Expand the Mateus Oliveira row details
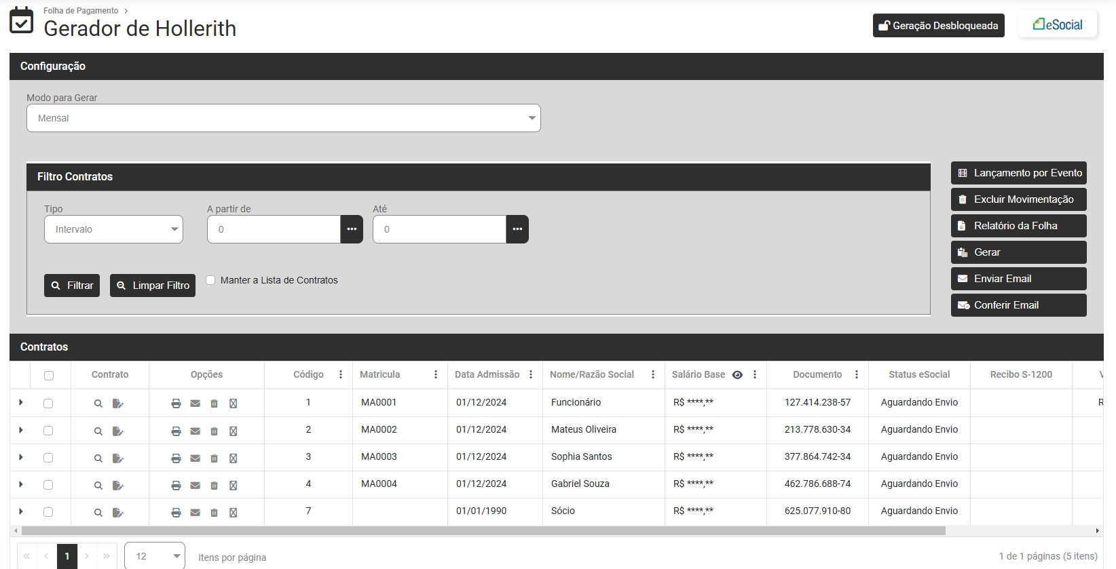This screenshot has width=1116, height=569. (21, 430)
